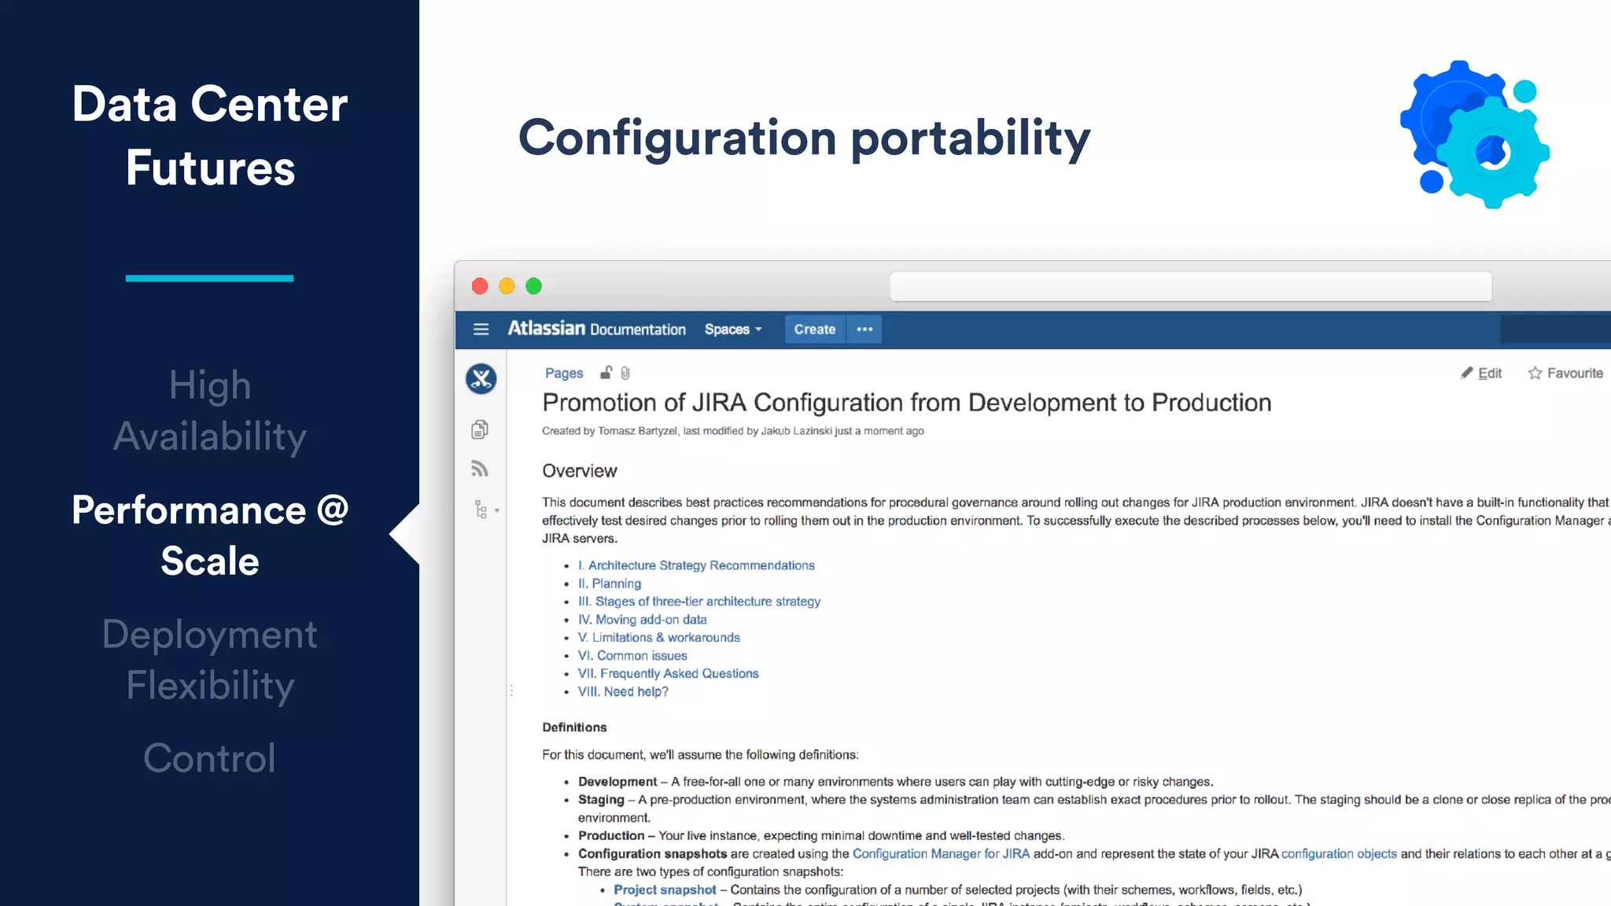Click the page title heading
The image size is (1611, 906).
click(x=906, y=403)
